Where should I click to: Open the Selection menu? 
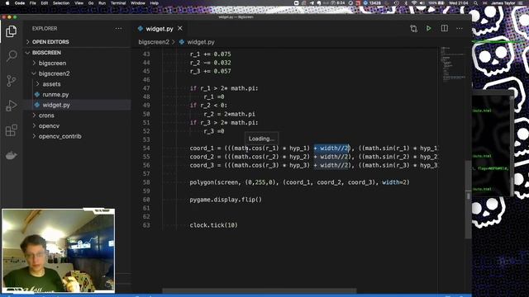(x=61, y=3)
